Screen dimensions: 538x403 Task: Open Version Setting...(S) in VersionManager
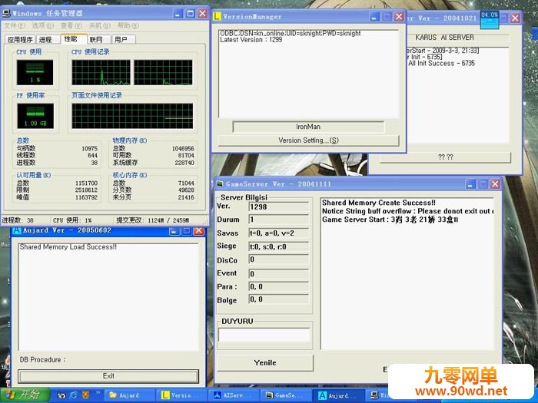click(308, 140)
